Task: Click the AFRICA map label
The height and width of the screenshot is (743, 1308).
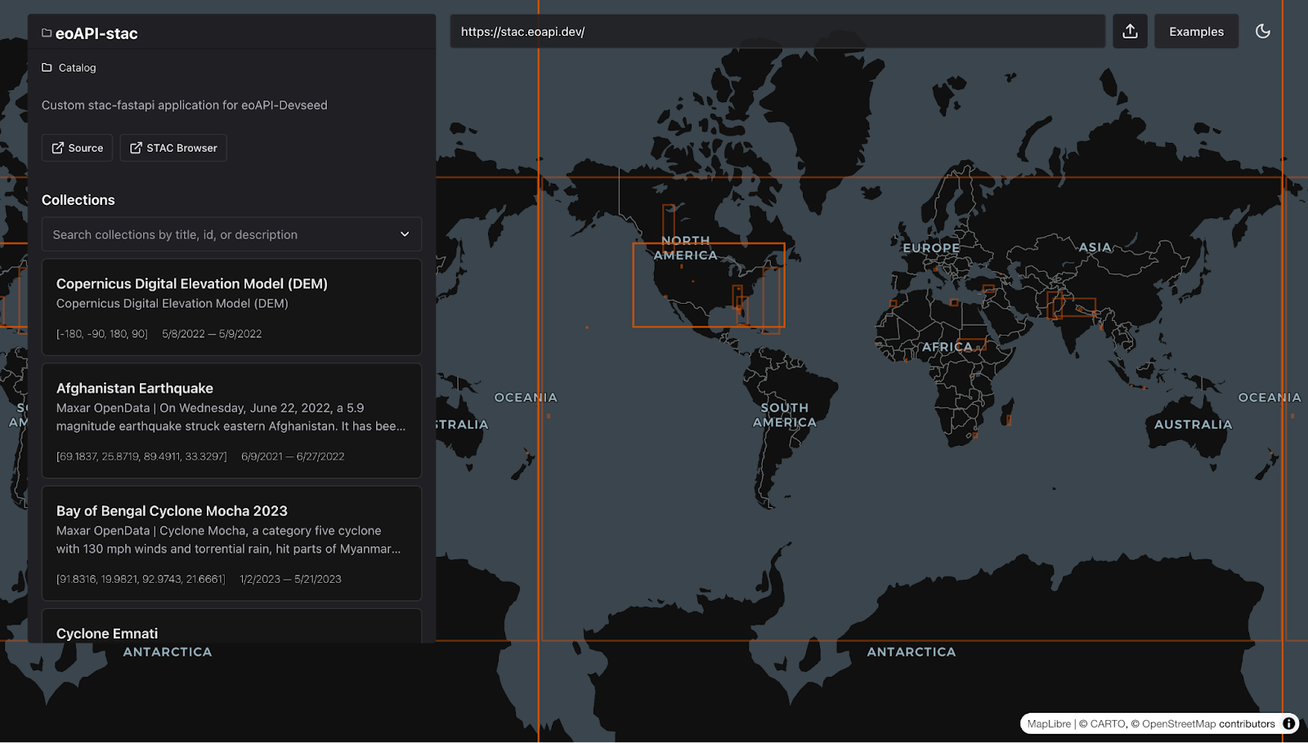Action: 947,347
